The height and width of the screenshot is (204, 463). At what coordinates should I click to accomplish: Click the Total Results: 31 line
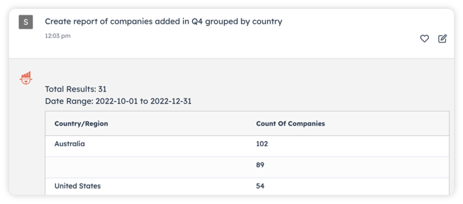pyautogui.click(x=76, y=89)
